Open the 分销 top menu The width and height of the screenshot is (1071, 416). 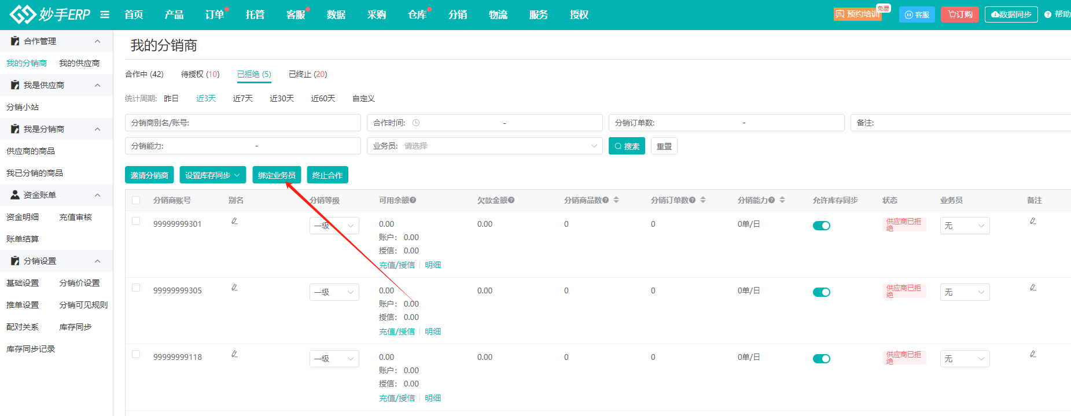coord(458,14)
